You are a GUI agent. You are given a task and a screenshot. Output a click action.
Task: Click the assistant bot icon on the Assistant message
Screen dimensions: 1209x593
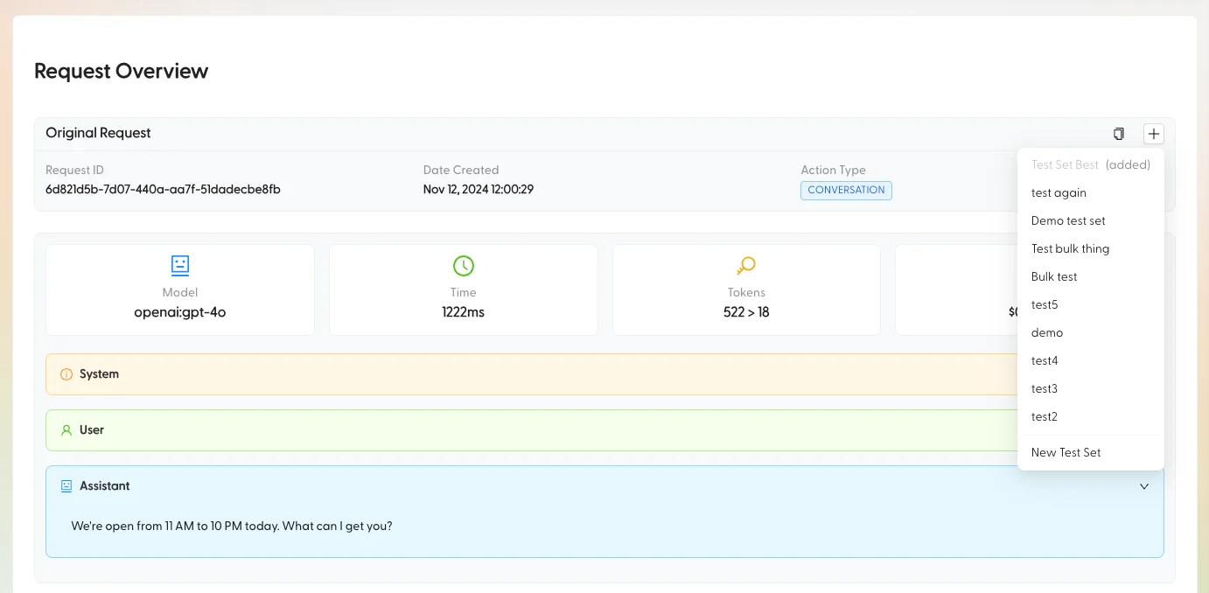pyautogui.click(x=66, y=485)
